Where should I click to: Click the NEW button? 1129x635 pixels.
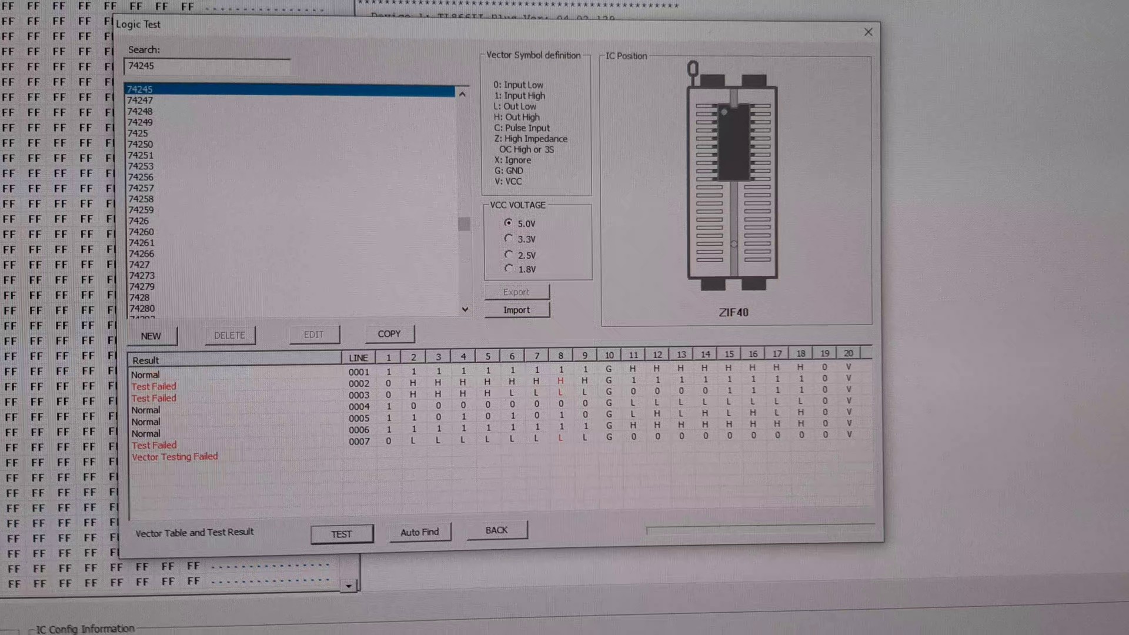[151, 336]
